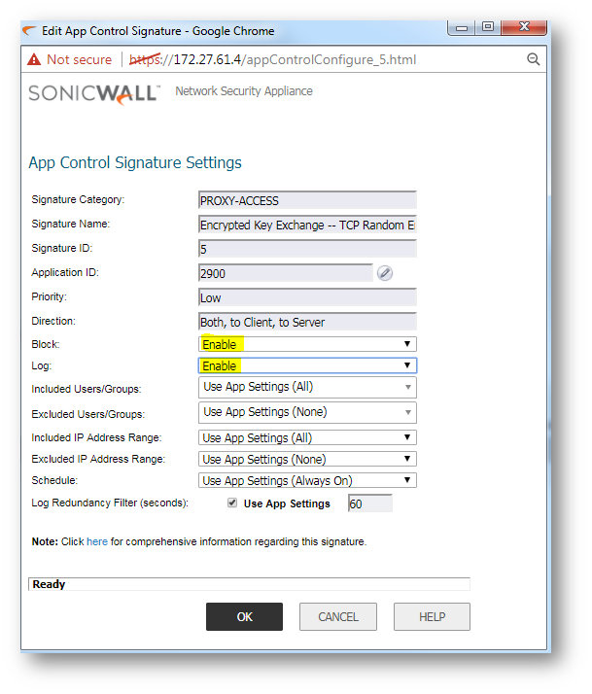Click the 'Block:' label
Screen dimensions: 592x694
[45, 344]
